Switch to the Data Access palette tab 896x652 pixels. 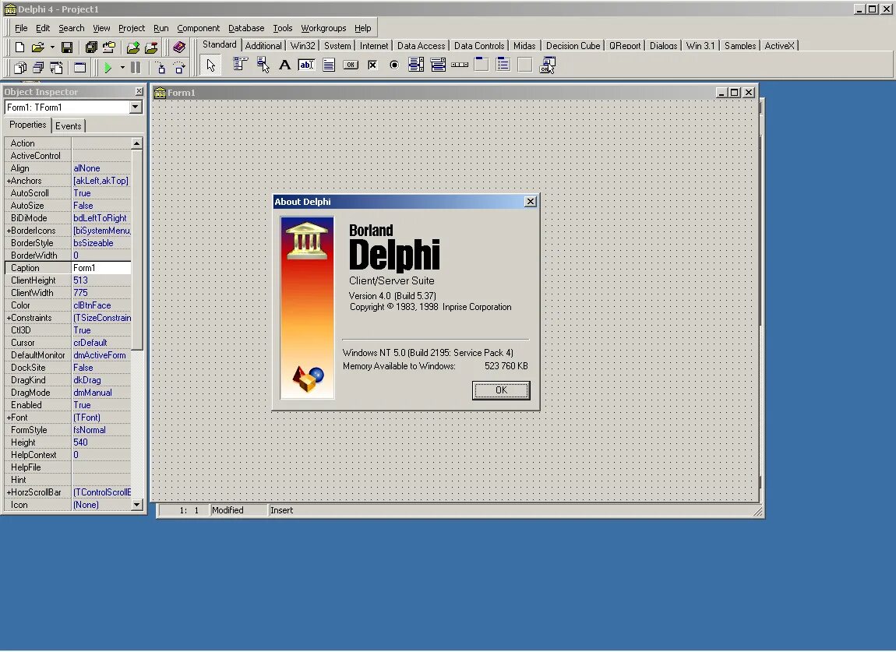click(422, 46)
